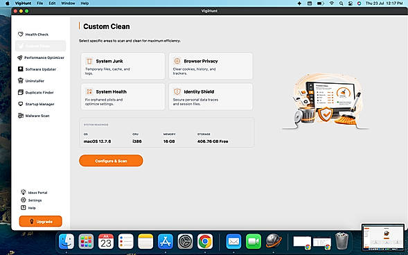Open the Apple menu
Viewport: 408px width, 255px height.
tap(8, 3)
